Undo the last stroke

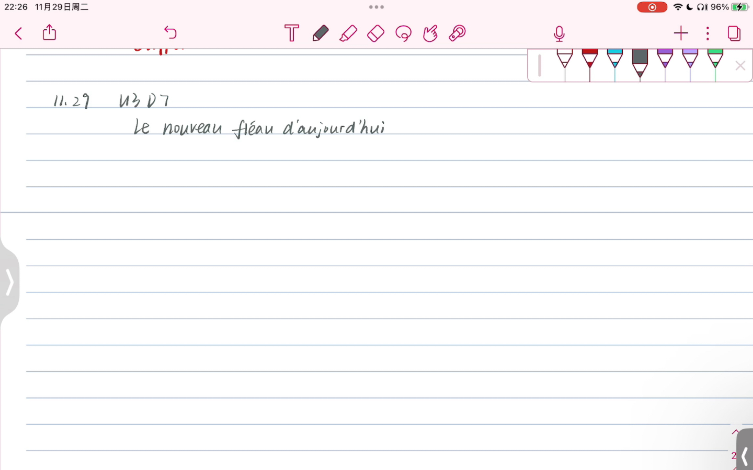click(170, 33)
